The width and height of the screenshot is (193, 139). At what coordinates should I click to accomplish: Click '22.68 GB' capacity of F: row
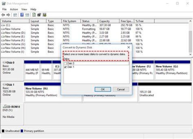click(x=104, y=41)
